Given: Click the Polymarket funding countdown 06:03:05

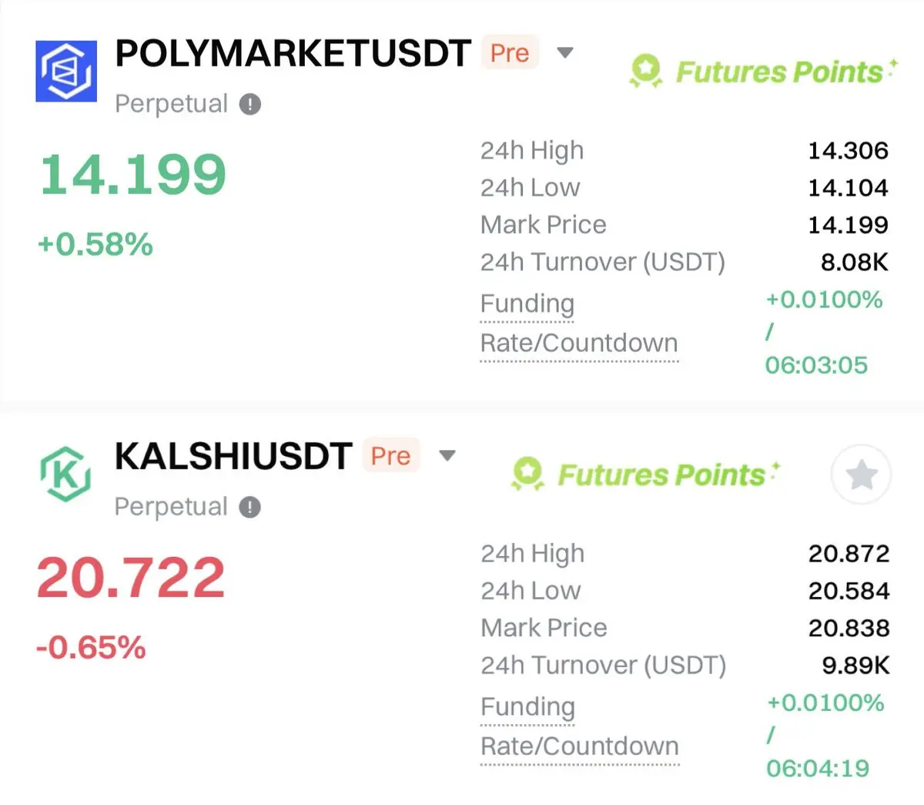Looking at the screenshot, I should pos(816,365).
